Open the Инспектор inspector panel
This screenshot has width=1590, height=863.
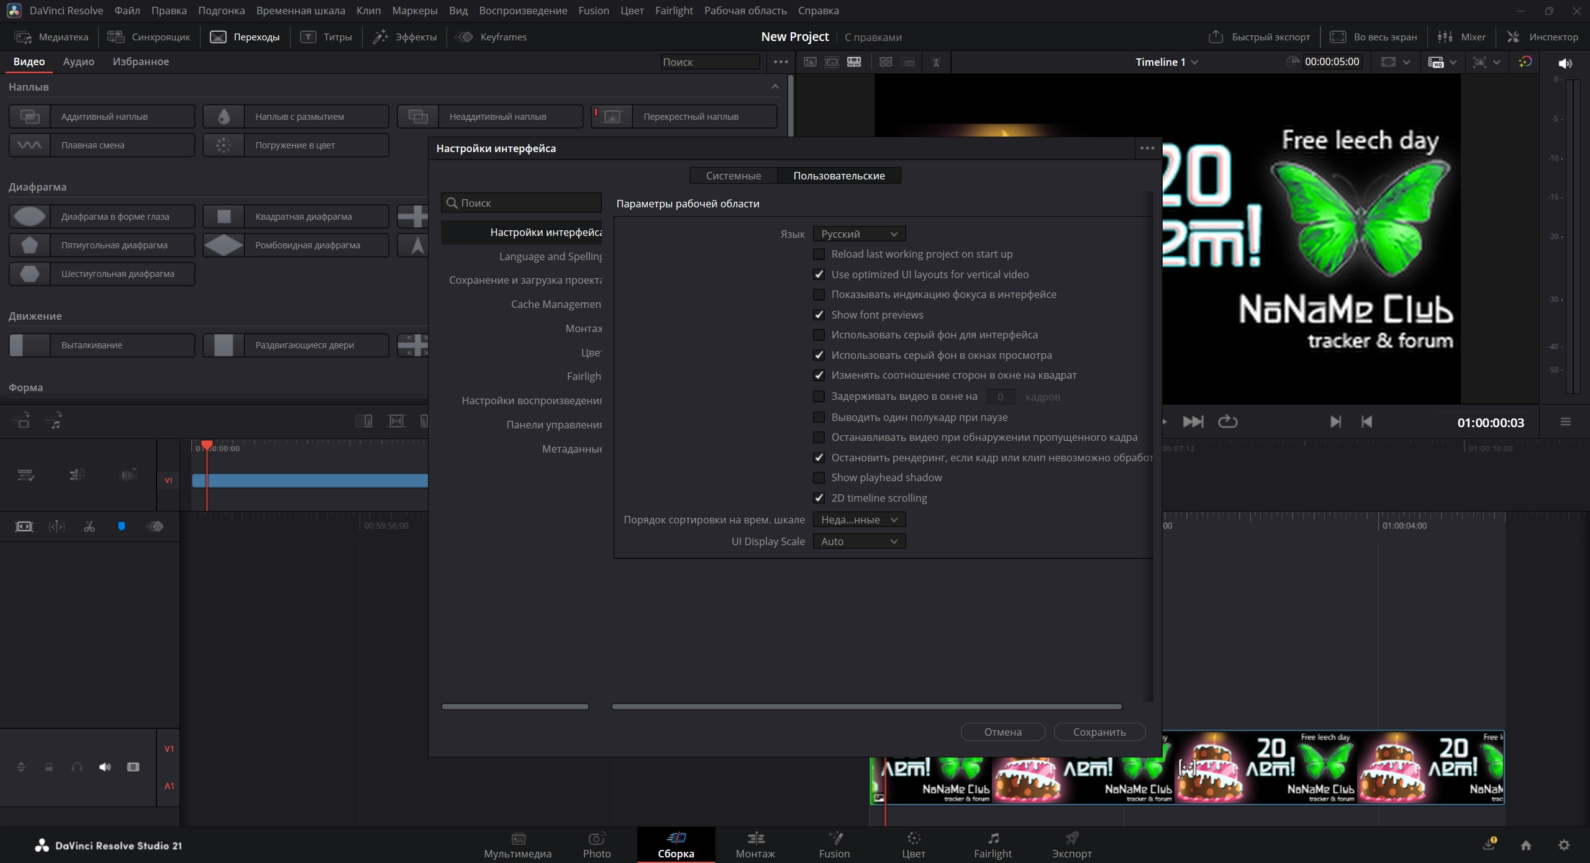pyautogui.click(x=1542, y=37)
